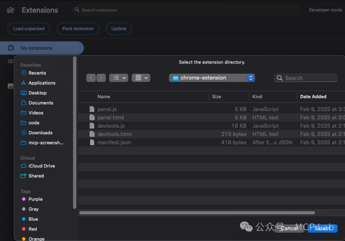Open Recents in Favorites sidebar

point(37,73)
